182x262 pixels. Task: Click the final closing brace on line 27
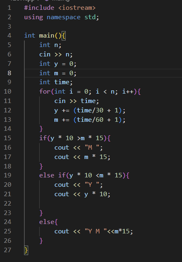click(x=26, y=250)
